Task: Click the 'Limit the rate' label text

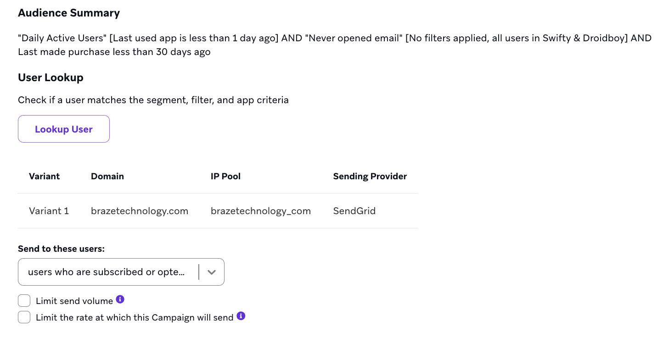Action: (x=135, y=318)
